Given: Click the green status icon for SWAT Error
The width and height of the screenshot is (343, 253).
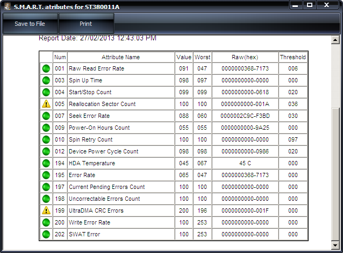Looking at the screenshot, I should click(46, 234).
